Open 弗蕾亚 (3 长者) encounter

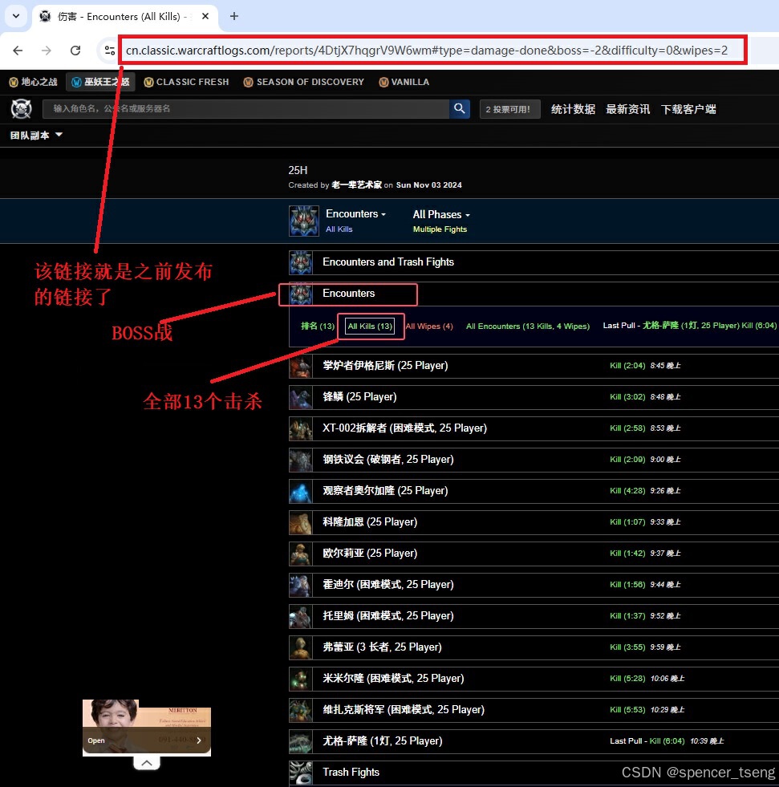tap(534, 647)
